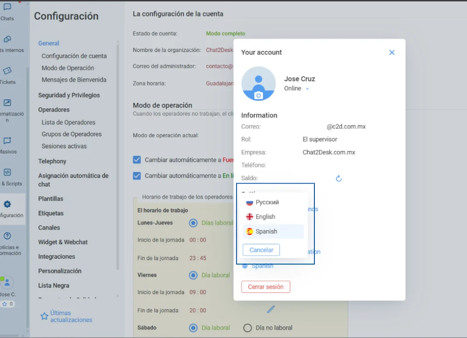Image resolution: width=467 pixels, height=338 pixels.
Task: Open the help question mark icon
Action: (7, 236)
